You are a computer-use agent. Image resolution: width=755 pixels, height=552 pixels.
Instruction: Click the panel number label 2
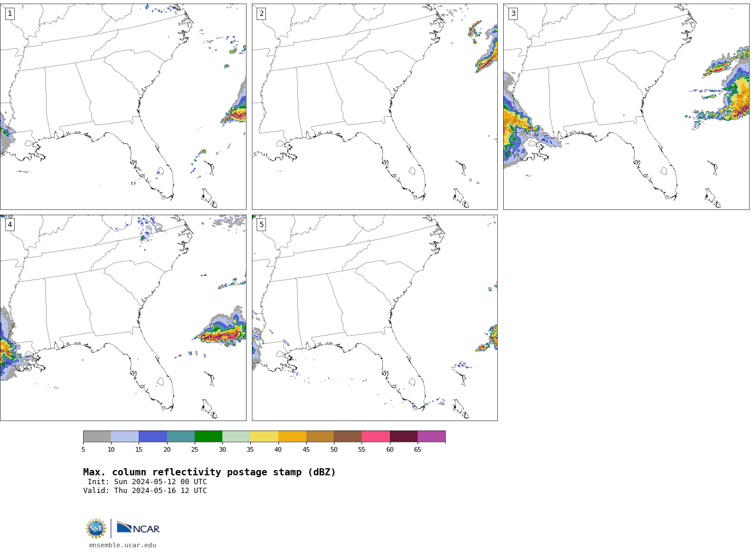(261, 14)
